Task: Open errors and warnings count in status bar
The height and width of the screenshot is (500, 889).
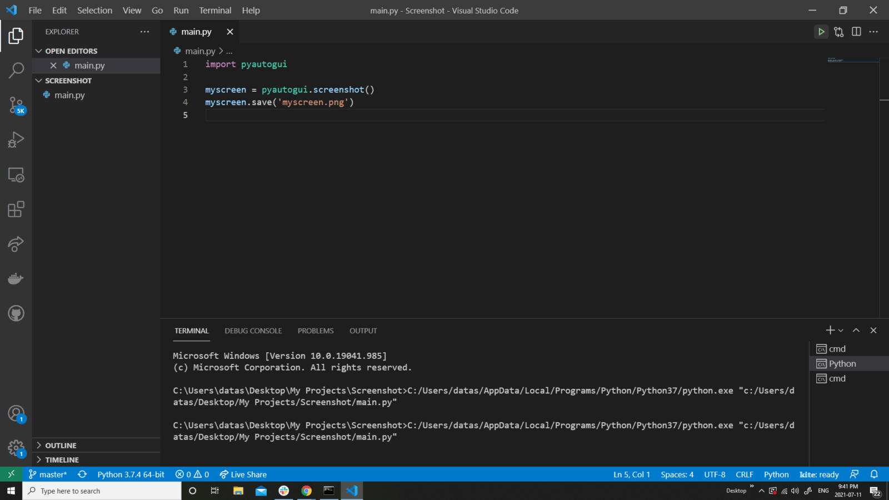Action: pos(192,474)
